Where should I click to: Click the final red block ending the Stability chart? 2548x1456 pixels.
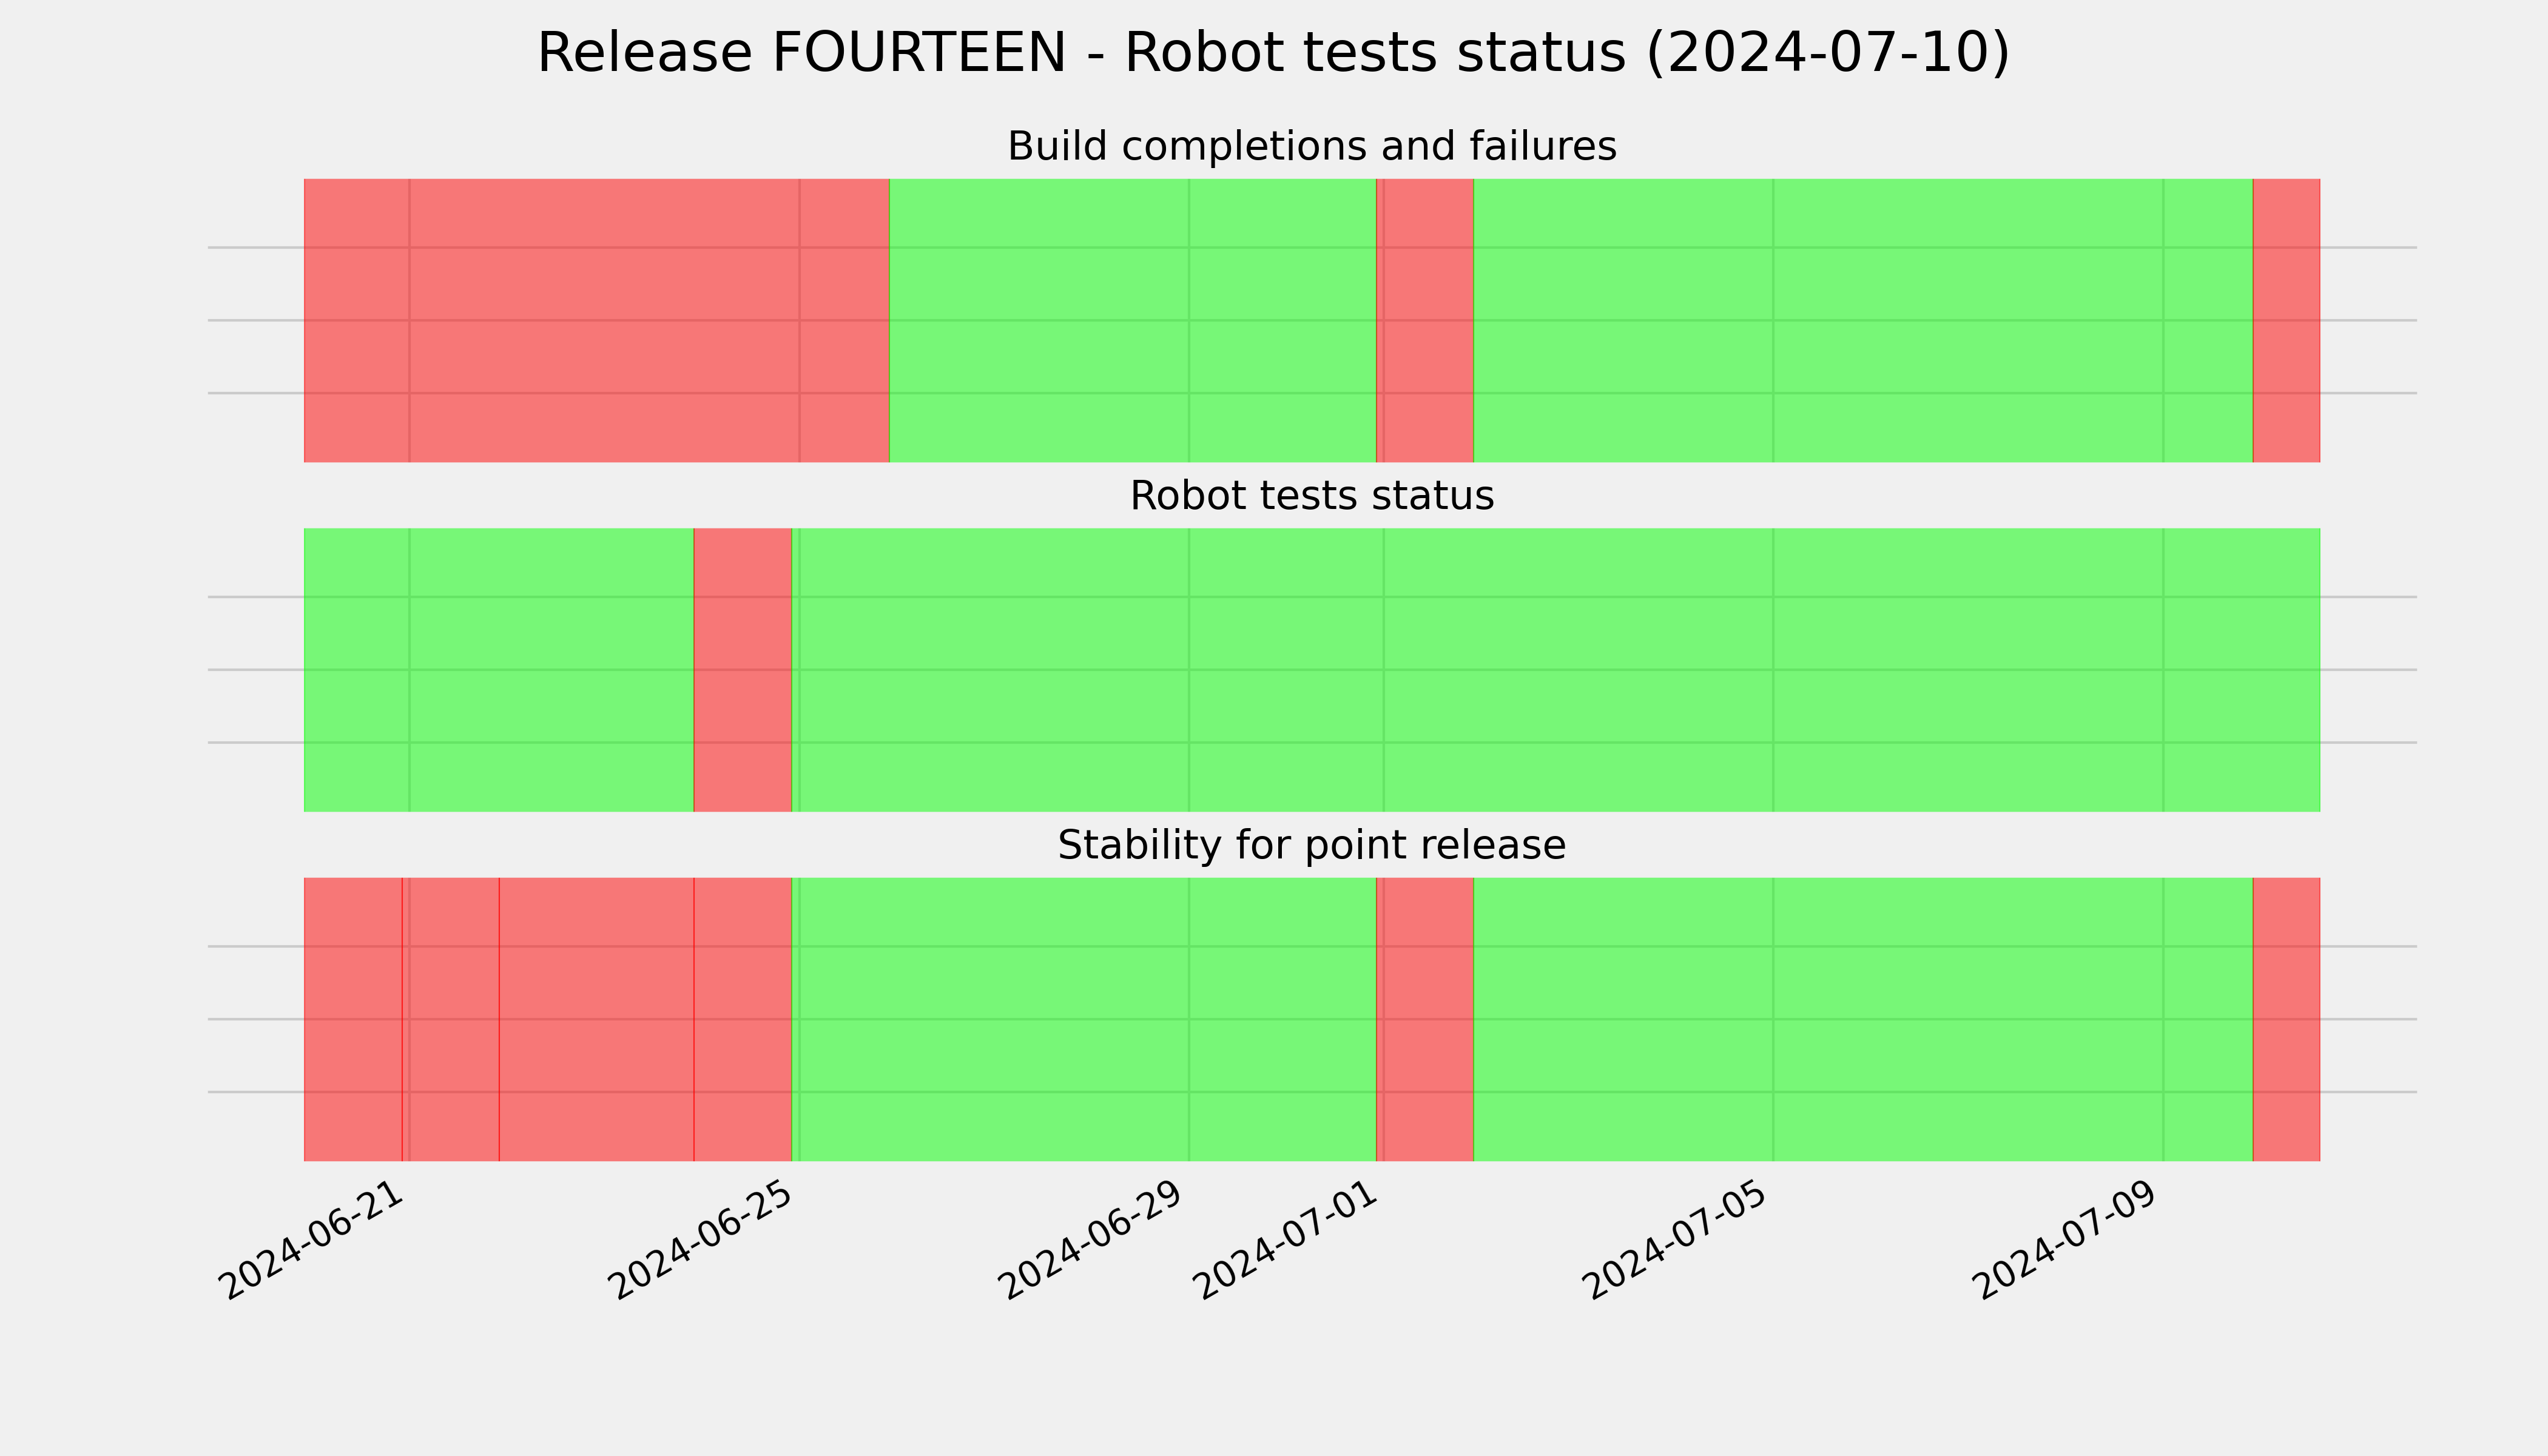click(x=2286, y=1019)
